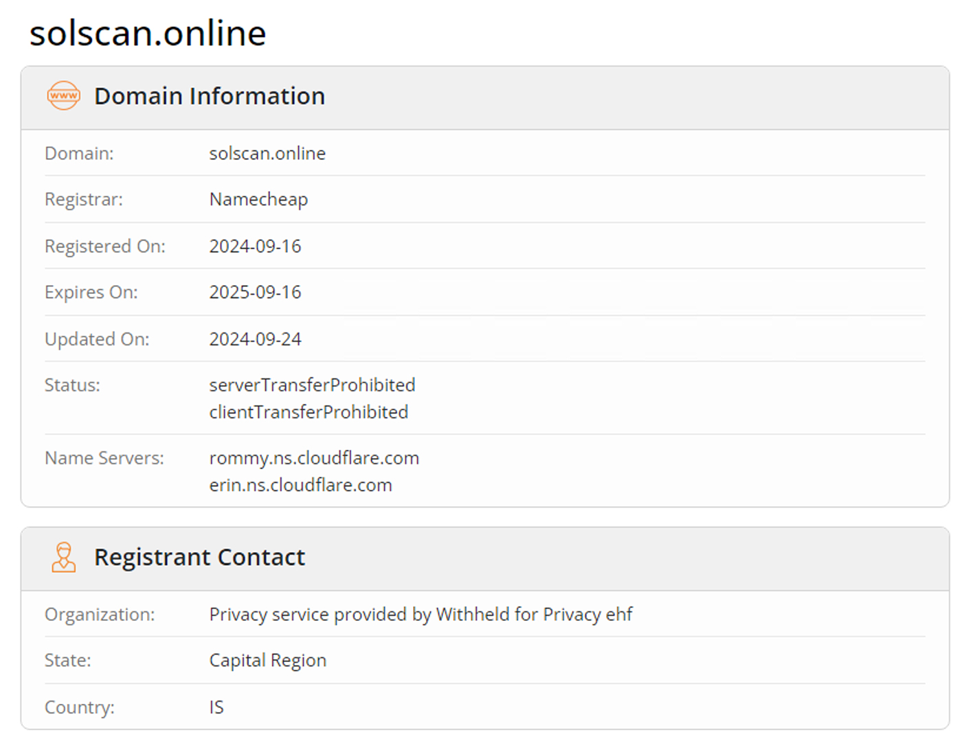Click the orange www globe icon
The height and width of the screenshot is (739, 962).
tap(63, 95)
